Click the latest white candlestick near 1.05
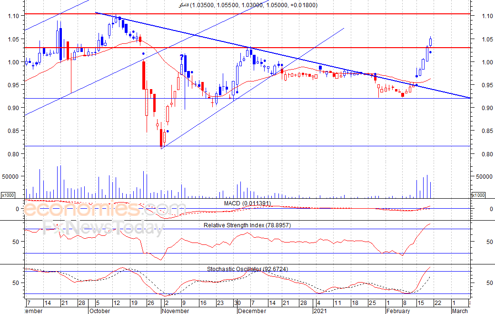This screenshot has height=314, width=495. (431, 41)
